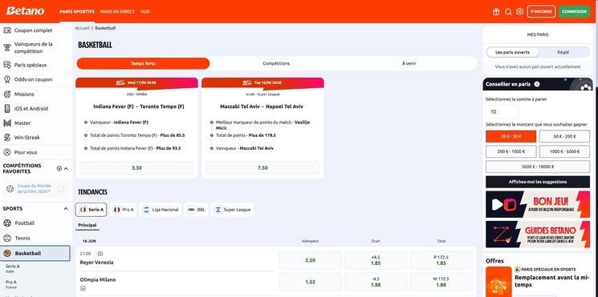Add a favorite competition plus icon
The width and height of the screenshot is (598, 297).
click(x=59, y=168)
